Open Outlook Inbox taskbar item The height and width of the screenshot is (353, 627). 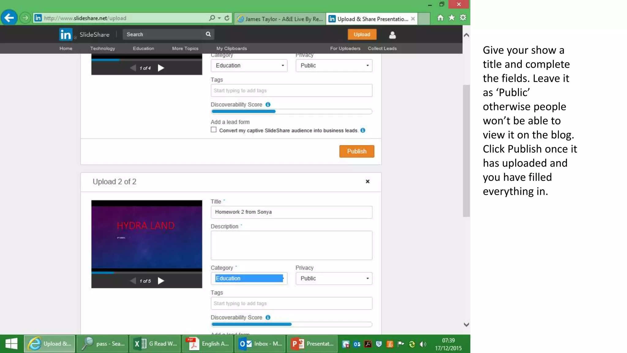261,344
